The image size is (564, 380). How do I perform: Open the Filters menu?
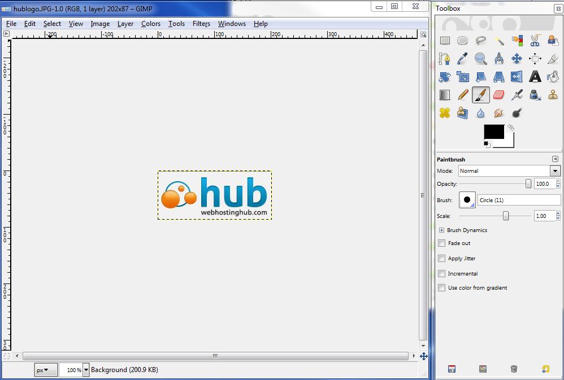201,24
